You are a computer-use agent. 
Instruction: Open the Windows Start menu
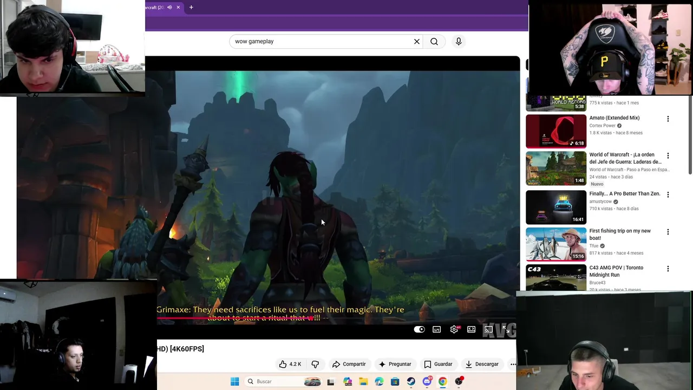[x=234, y=381]
